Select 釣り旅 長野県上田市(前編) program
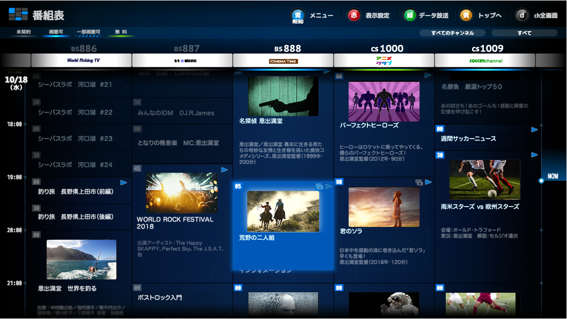This screenshot has height=319, width=567. coord(82,191)
